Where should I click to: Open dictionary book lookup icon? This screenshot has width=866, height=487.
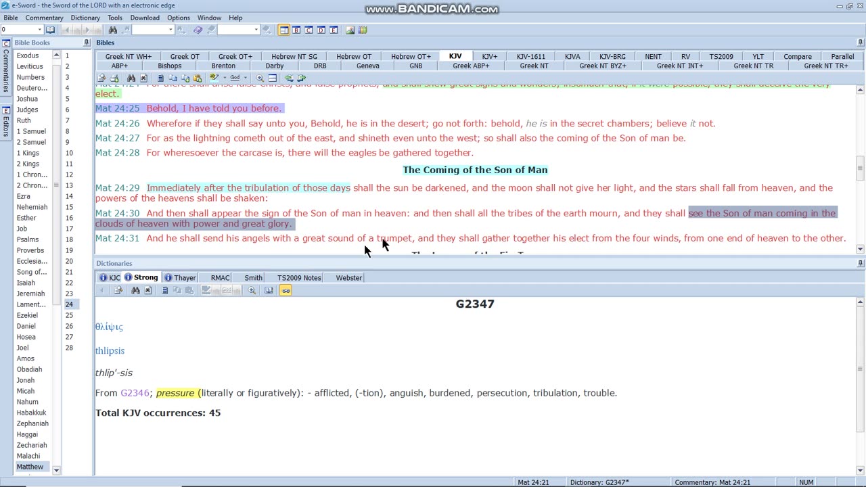click(269, 290)
